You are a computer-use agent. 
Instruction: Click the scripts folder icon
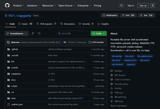9,86
